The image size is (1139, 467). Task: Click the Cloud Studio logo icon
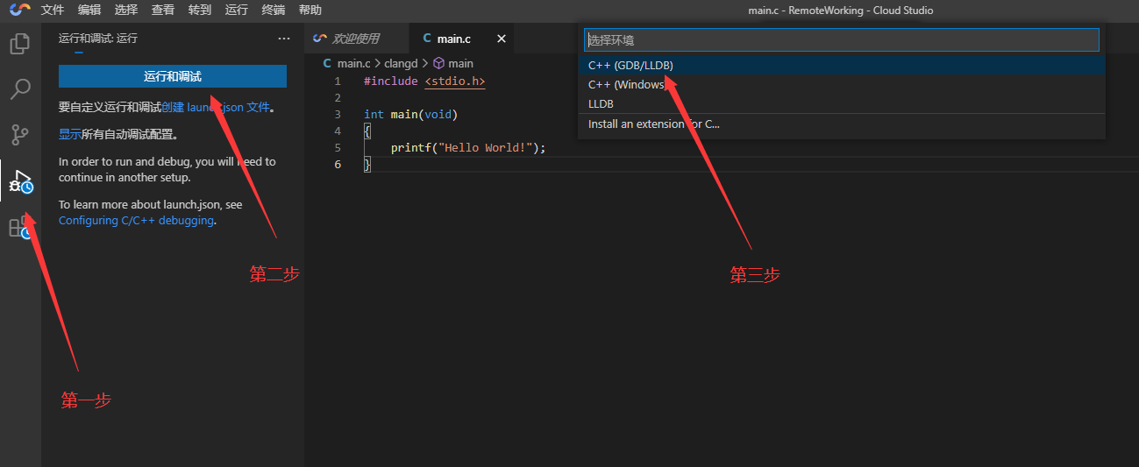[x=19, y=11]
